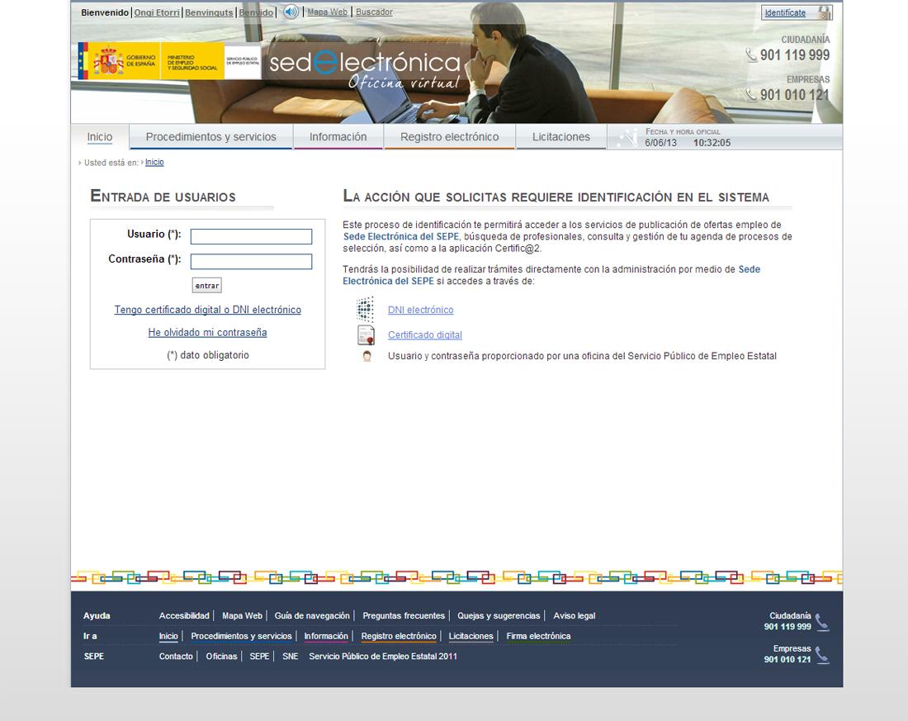The height and width of the screenshot is (721, 908).
Task: Click the phone icon beside footer Empresas number
Action: coord(821,655)
